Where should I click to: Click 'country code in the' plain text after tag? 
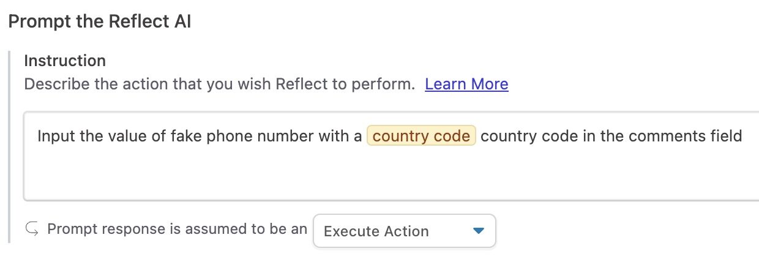tap(539, 136)
